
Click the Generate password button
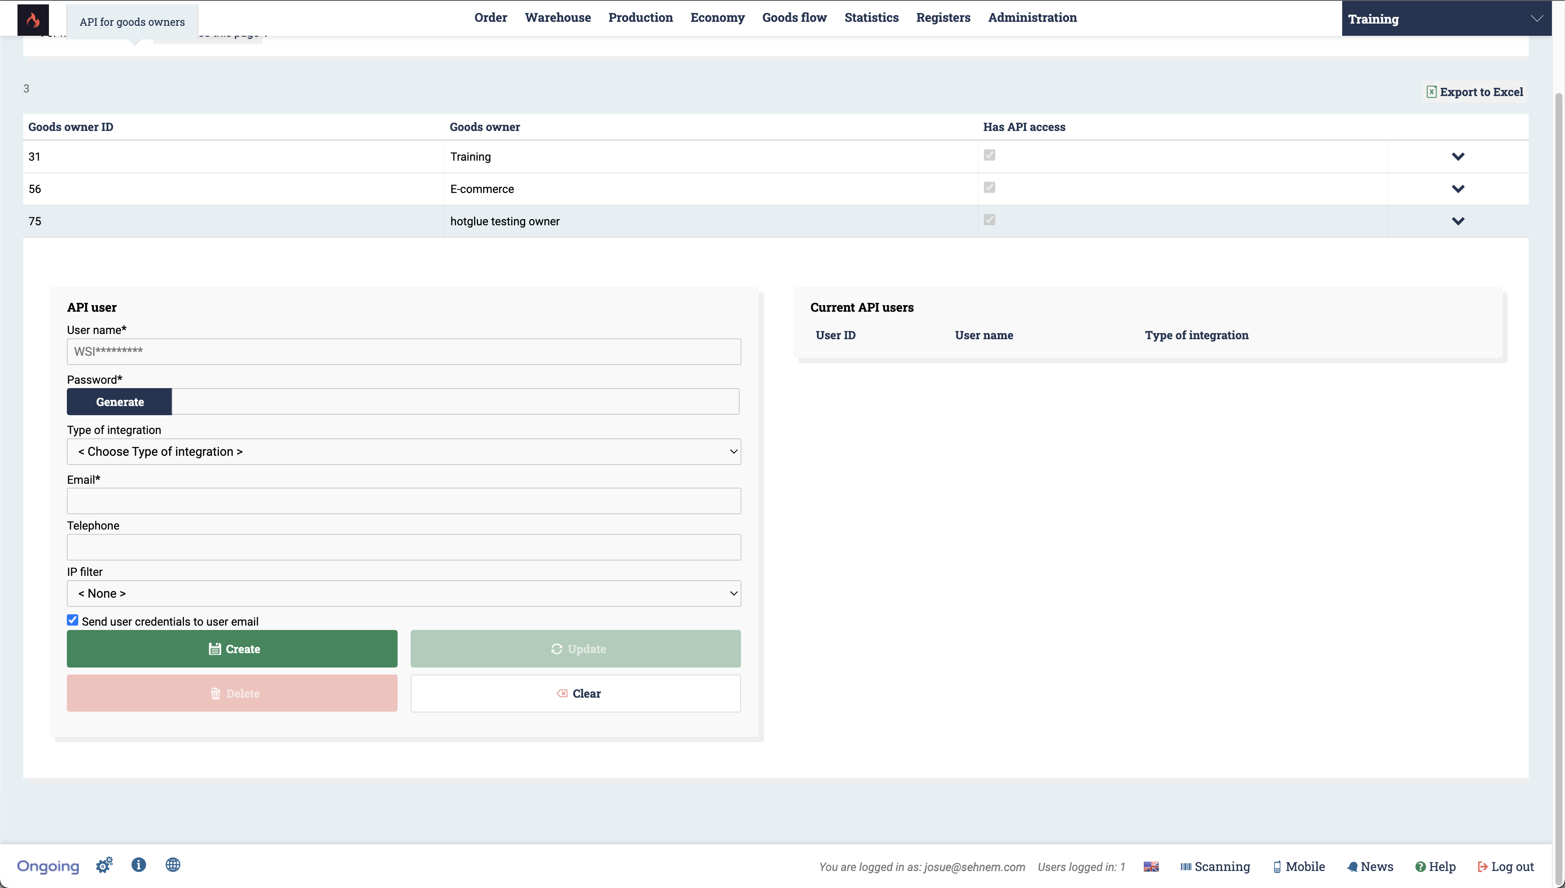pos(120,402)
